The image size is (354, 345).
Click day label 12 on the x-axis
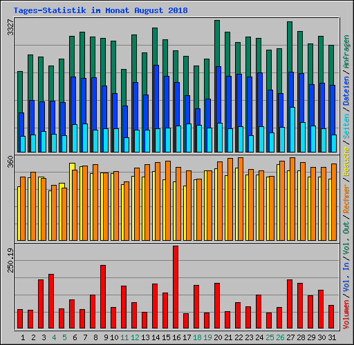pyautogui.click(x=135, y=337)
